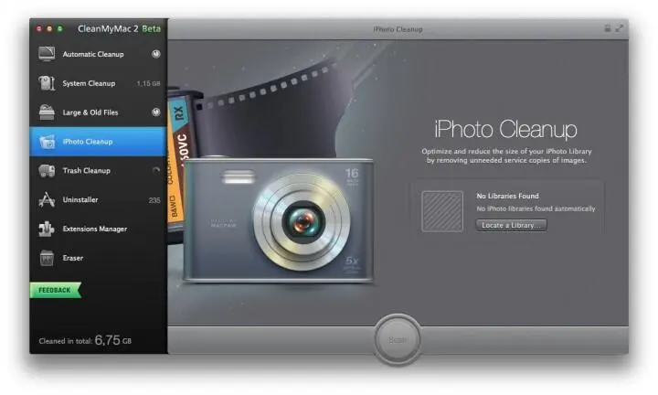Click the iPhoto Cleanup large heading
This screenshot has width=658, height=395.
coord(505,129)
